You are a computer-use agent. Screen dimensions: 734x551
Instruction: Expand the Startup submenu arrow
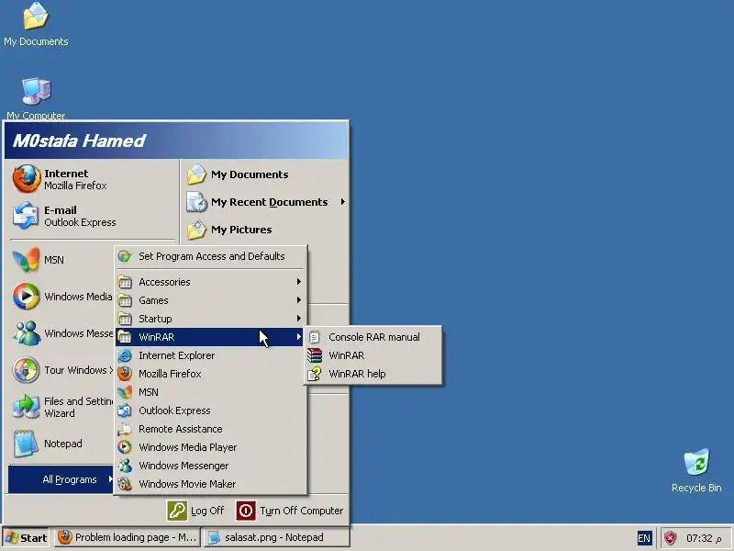(x=299, y=318)
